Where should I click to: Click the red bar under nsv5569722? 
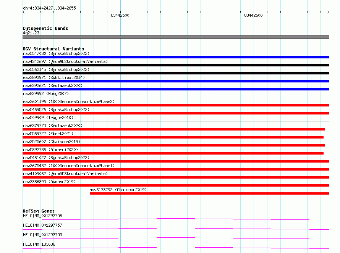point(173,137)
